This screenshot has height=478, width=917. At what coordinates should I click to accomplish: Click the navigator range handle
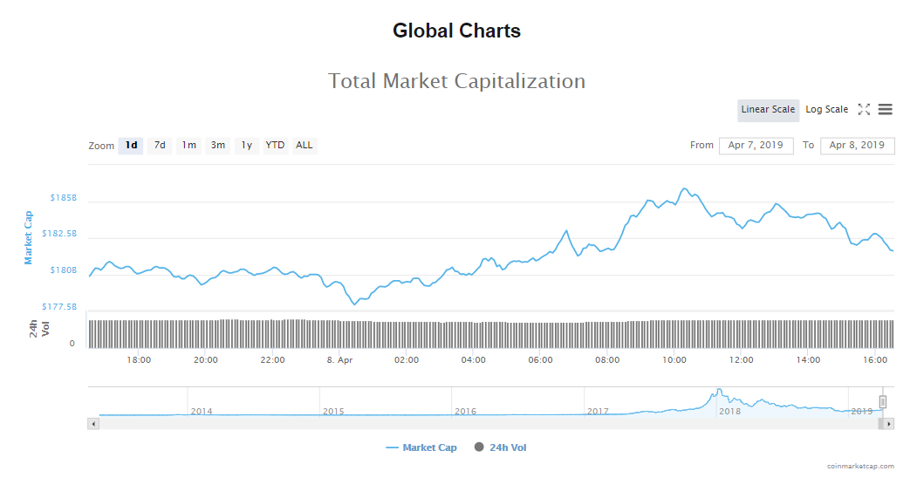click(882, 402)
